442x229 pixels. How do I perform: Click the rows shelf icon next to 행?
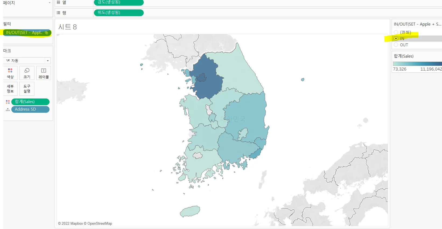[58, 13]
